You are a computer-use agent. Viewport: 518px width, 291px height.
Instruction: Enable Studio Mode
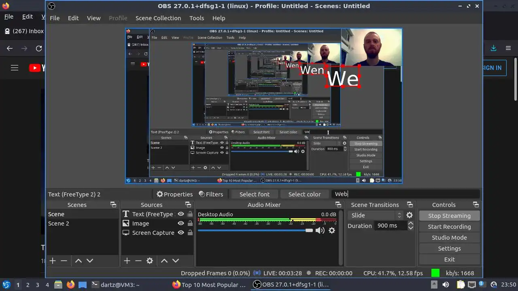449,238
